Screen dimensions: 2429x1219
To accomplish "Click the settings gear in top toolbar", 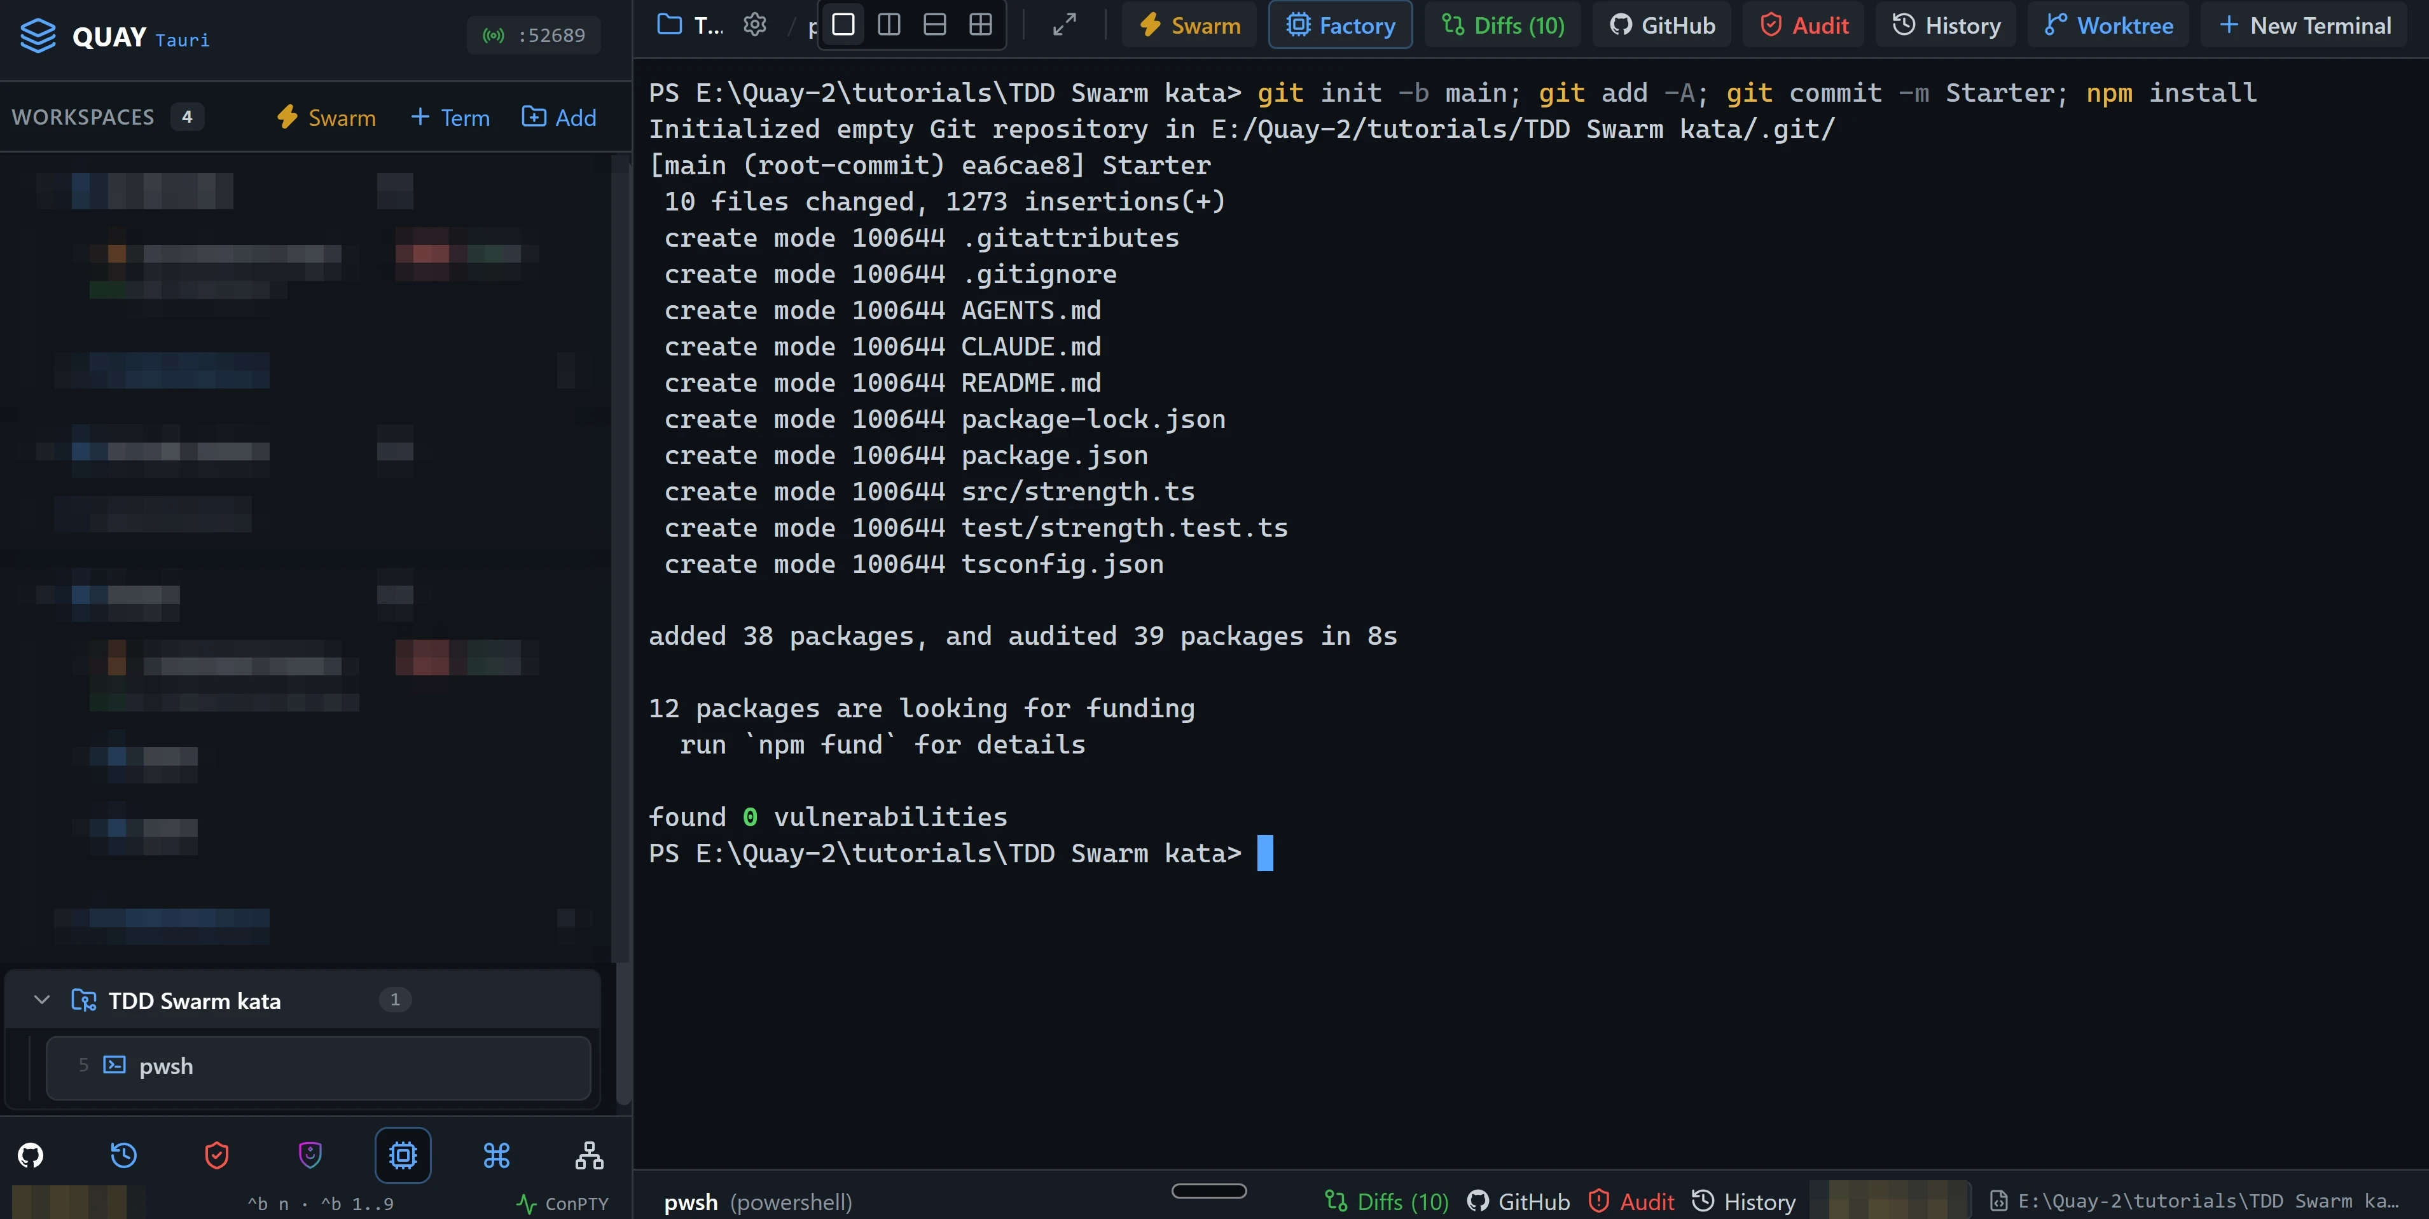I will [x=754, y=25].
